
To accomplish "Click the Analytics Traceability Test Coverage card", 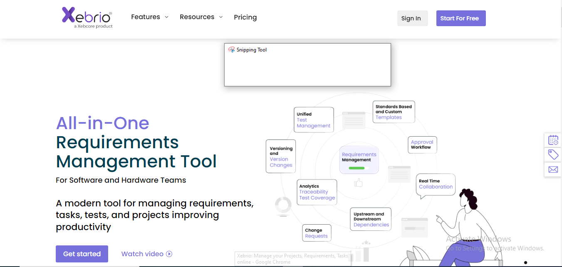I will pos(317,192).
